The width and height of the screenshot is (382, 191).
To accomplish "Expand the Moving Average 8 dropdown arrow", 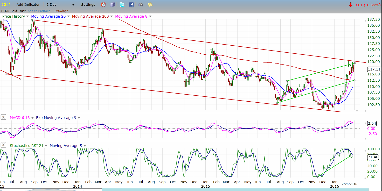I will [x=150, y=16].
